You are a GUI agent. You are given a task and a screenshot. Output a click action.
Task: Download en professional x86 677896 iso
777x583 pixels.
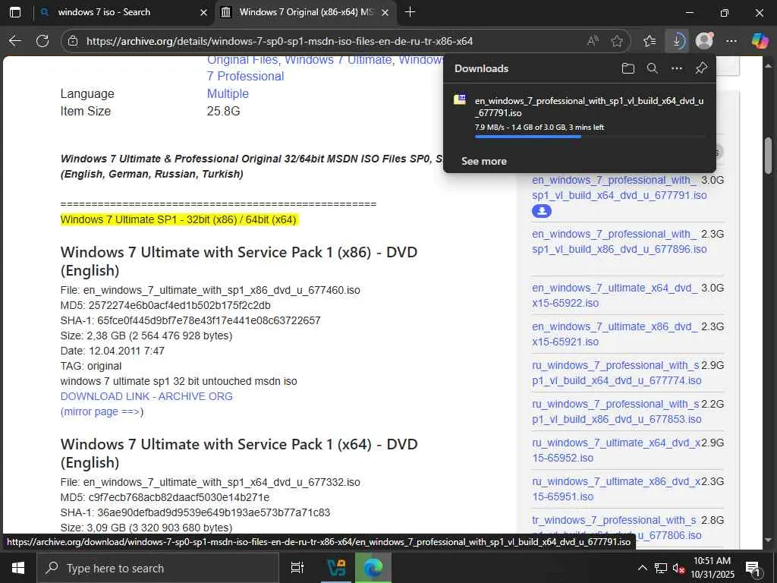pyautogui.click(x=619, y=241)
